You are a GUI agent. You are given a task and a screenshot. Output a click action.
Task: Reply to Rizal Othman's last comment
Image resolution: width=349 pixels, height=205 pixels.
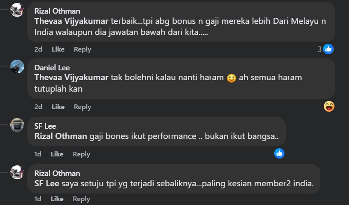tap(81, 199)
